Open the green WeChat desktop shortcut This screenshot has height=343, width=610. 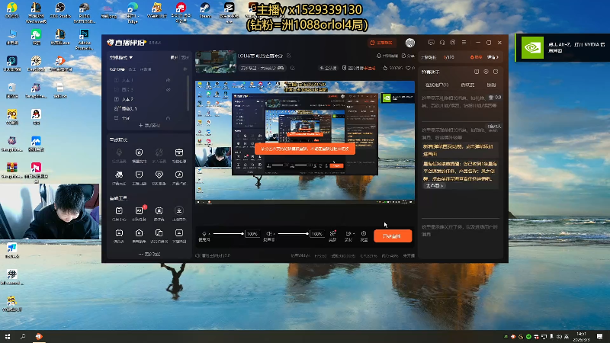pos(36,37)
